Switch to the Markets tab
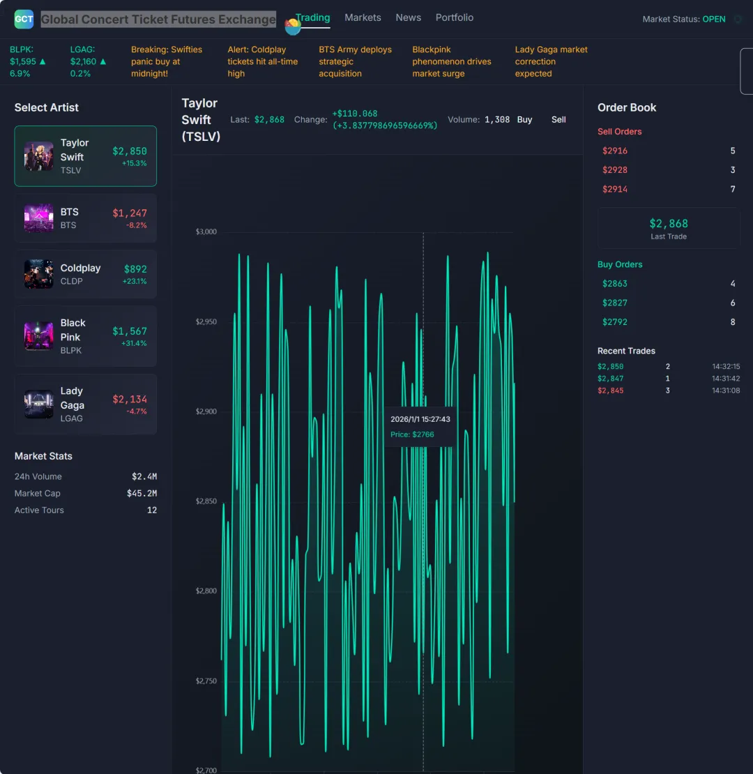 pos(363,17)
